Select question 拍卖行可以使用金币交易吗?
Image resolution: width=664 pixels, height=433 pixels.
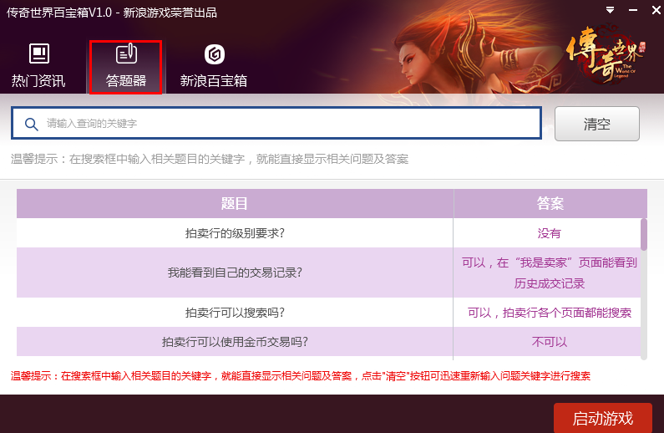point(235,342)
